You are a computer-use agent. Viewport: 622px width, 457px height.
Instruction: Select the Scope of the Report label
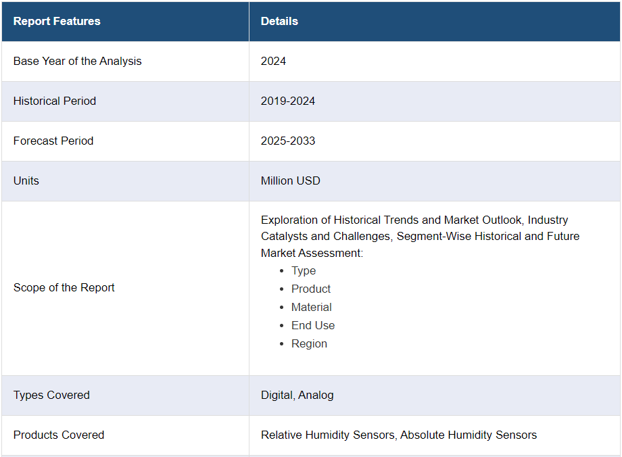pos(64,287)
